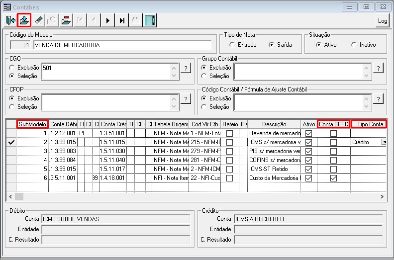Select the ICMS-ST Retido description cell
This screenshot has height=260, width=394.
[274, 169]
